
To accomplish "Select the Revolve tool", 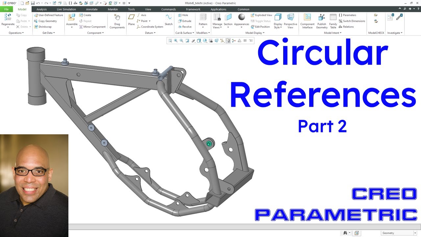I will click(x=185, y=27).
